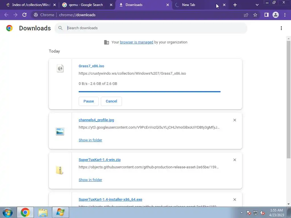The height and width of the screenshot is (218, 291).
Task: Open the Grass7_x86.iso file link
Action: click(x=91, y=66)
